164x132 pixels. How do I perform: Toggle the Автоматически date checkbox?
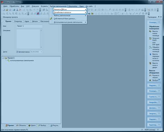tap(17, 52)
